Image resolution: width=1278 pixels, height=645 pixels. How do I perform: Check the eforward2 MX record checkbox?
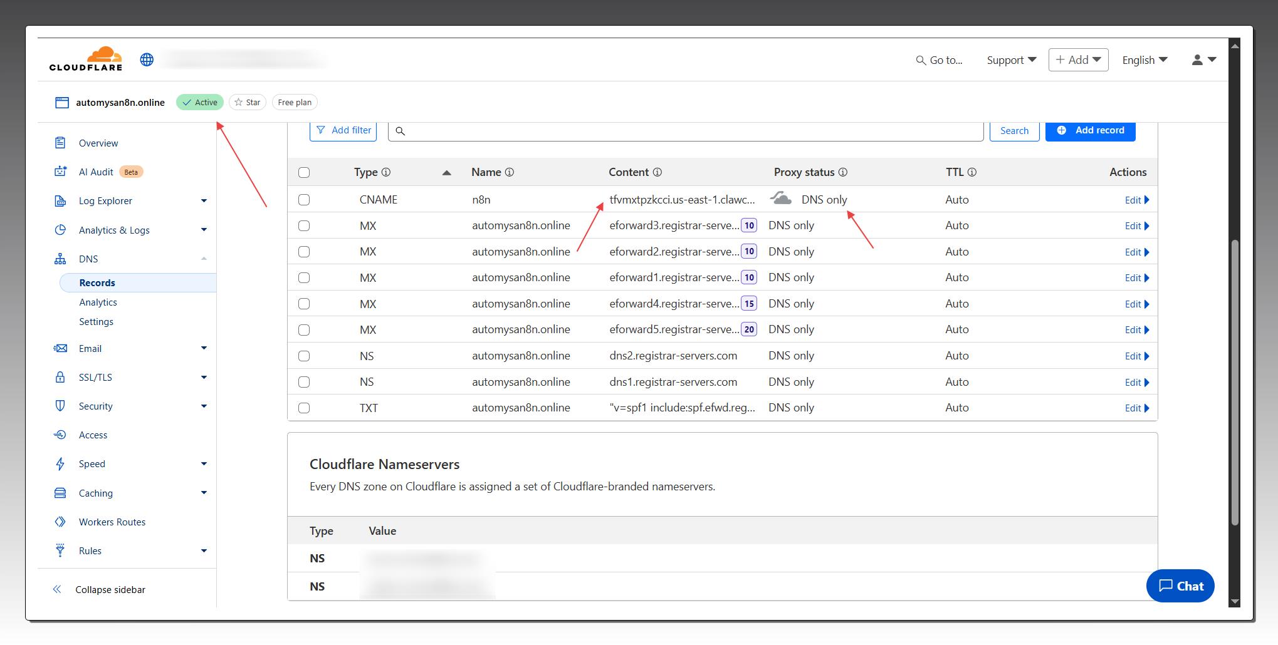tap(304, 252)
